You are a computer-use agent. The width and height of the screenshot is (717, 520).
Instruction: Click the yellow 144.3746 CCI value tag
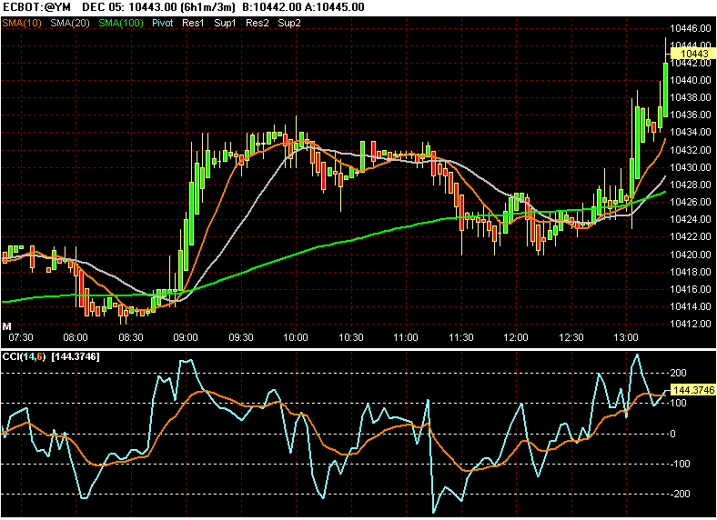coord(692,390)
